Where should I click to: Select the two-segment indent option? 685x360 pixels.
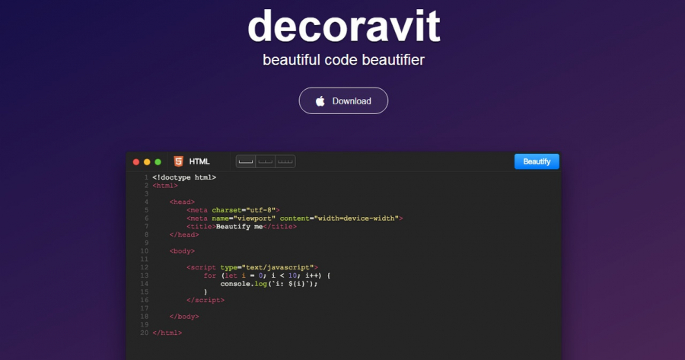click(265, 161)
